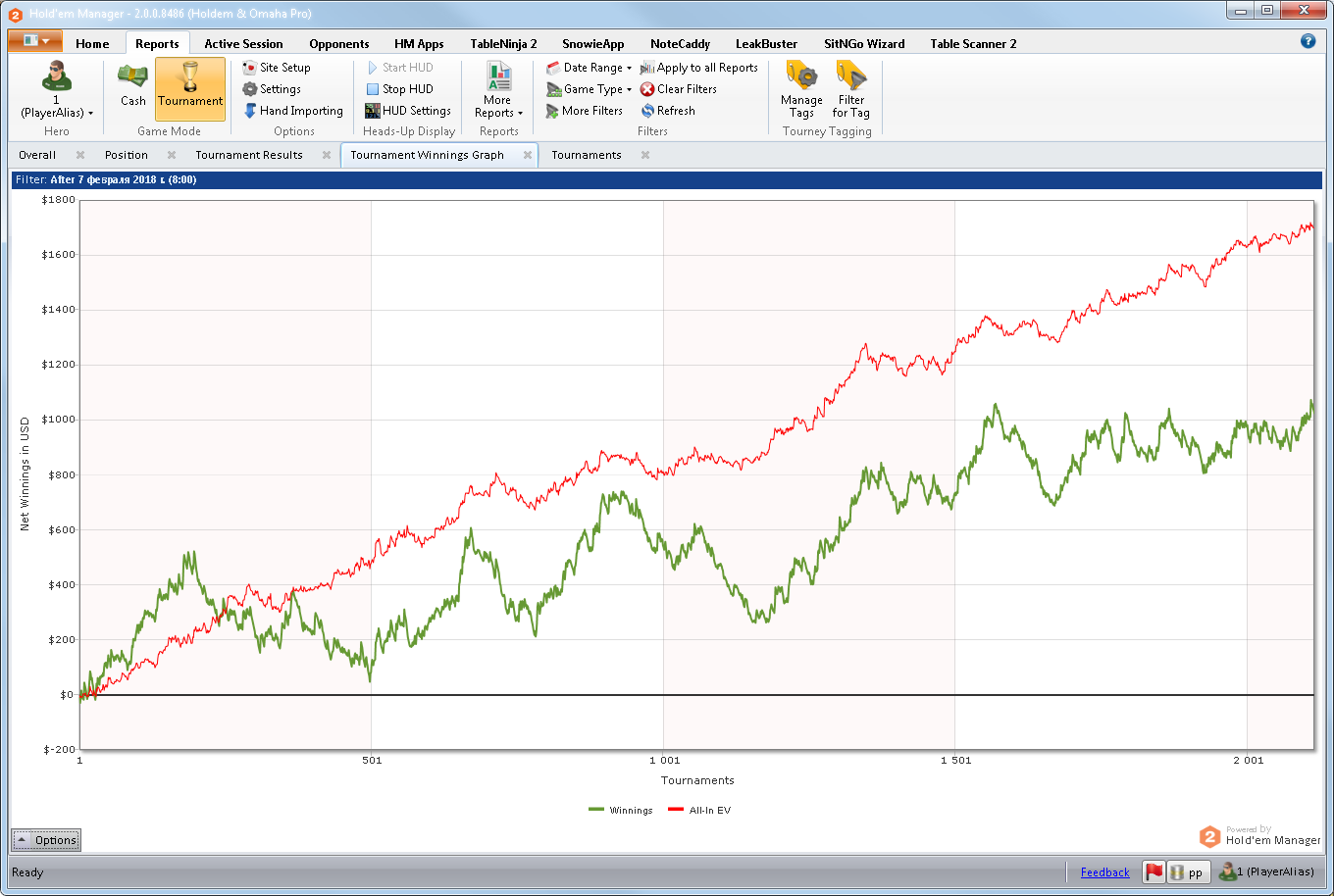The width and height of the screenshot is (1334, 896).
Task: Expand the Options panel button
Action: coord(46,840)
